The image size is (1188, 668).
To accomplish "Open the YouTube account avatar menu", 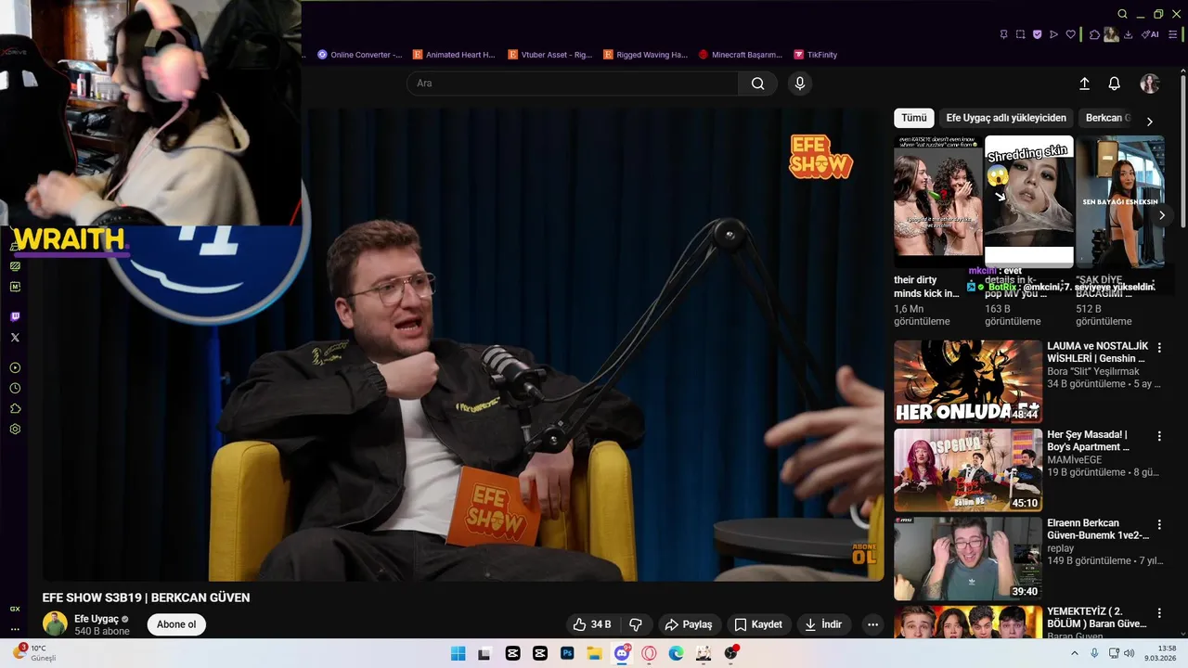I will coord(1150,83).
